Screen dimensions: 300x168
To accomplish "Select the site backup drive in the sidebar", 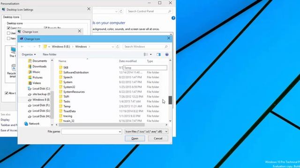I will point(41,94).
